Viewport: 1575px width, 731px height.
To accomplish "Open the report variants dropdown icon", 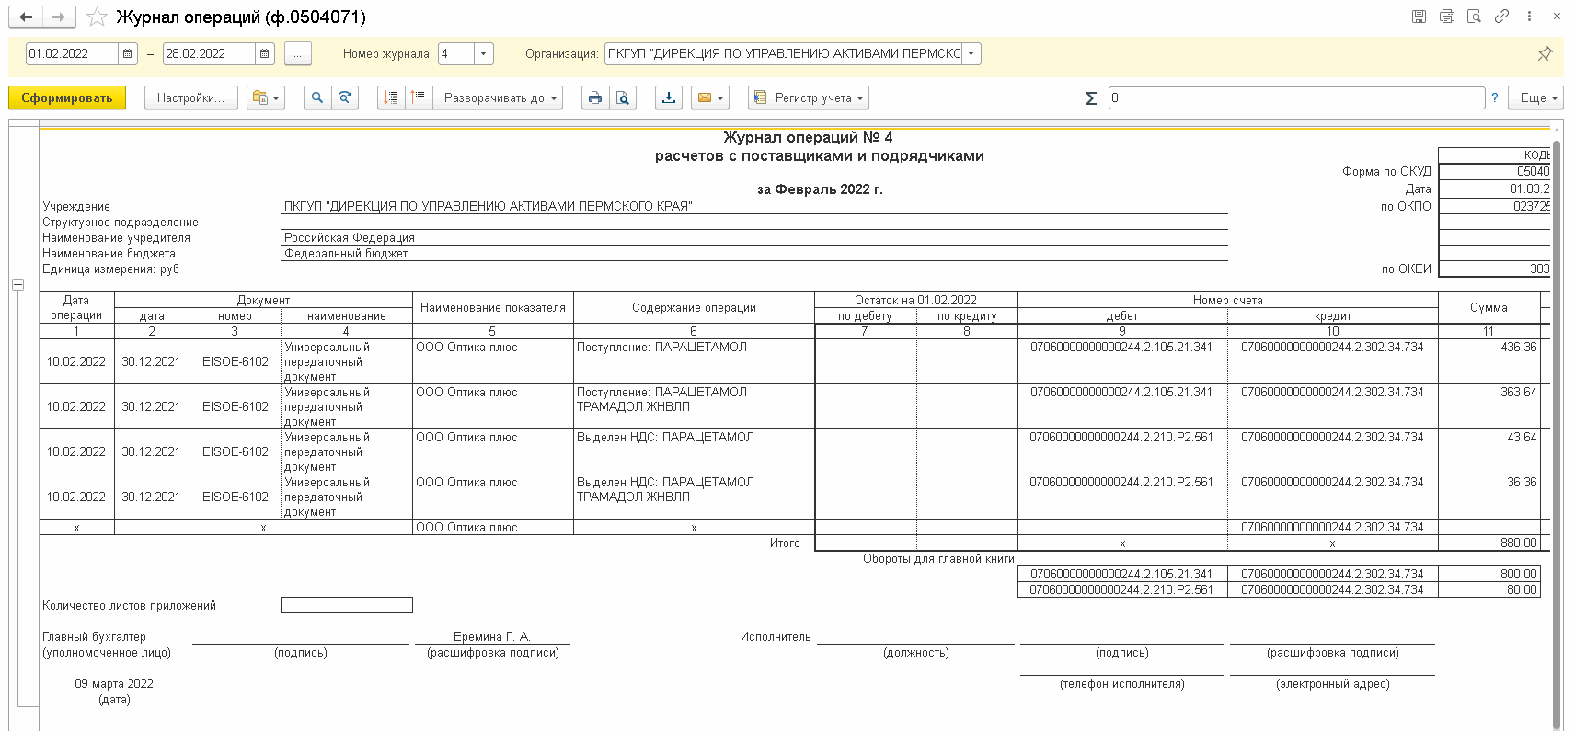I will (266, 97).
